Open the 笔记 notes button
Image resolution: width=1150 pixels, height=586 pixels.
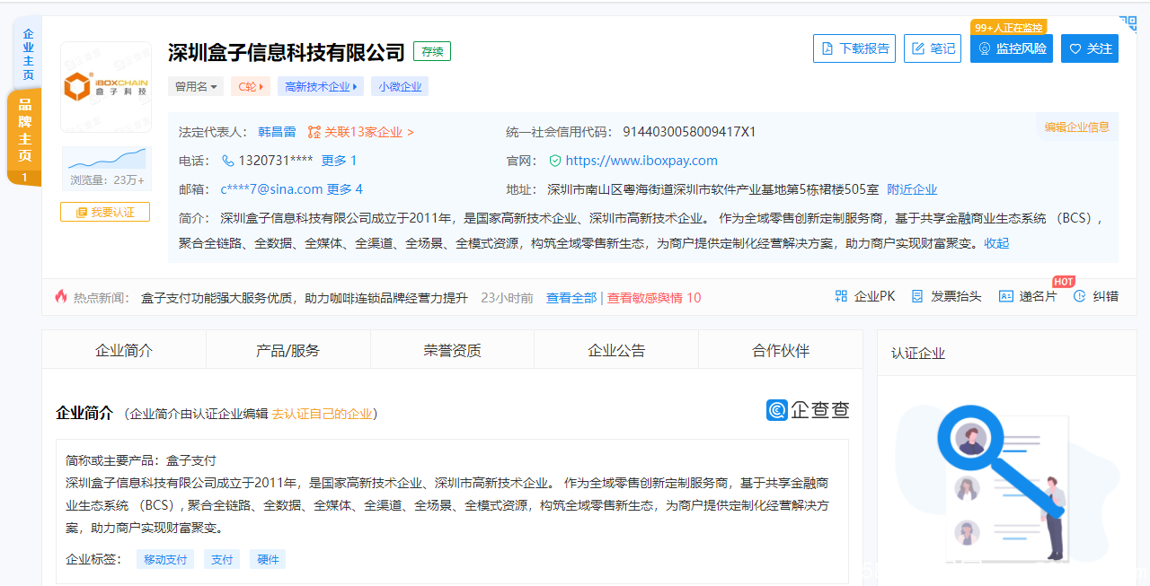tap(933, 48)
